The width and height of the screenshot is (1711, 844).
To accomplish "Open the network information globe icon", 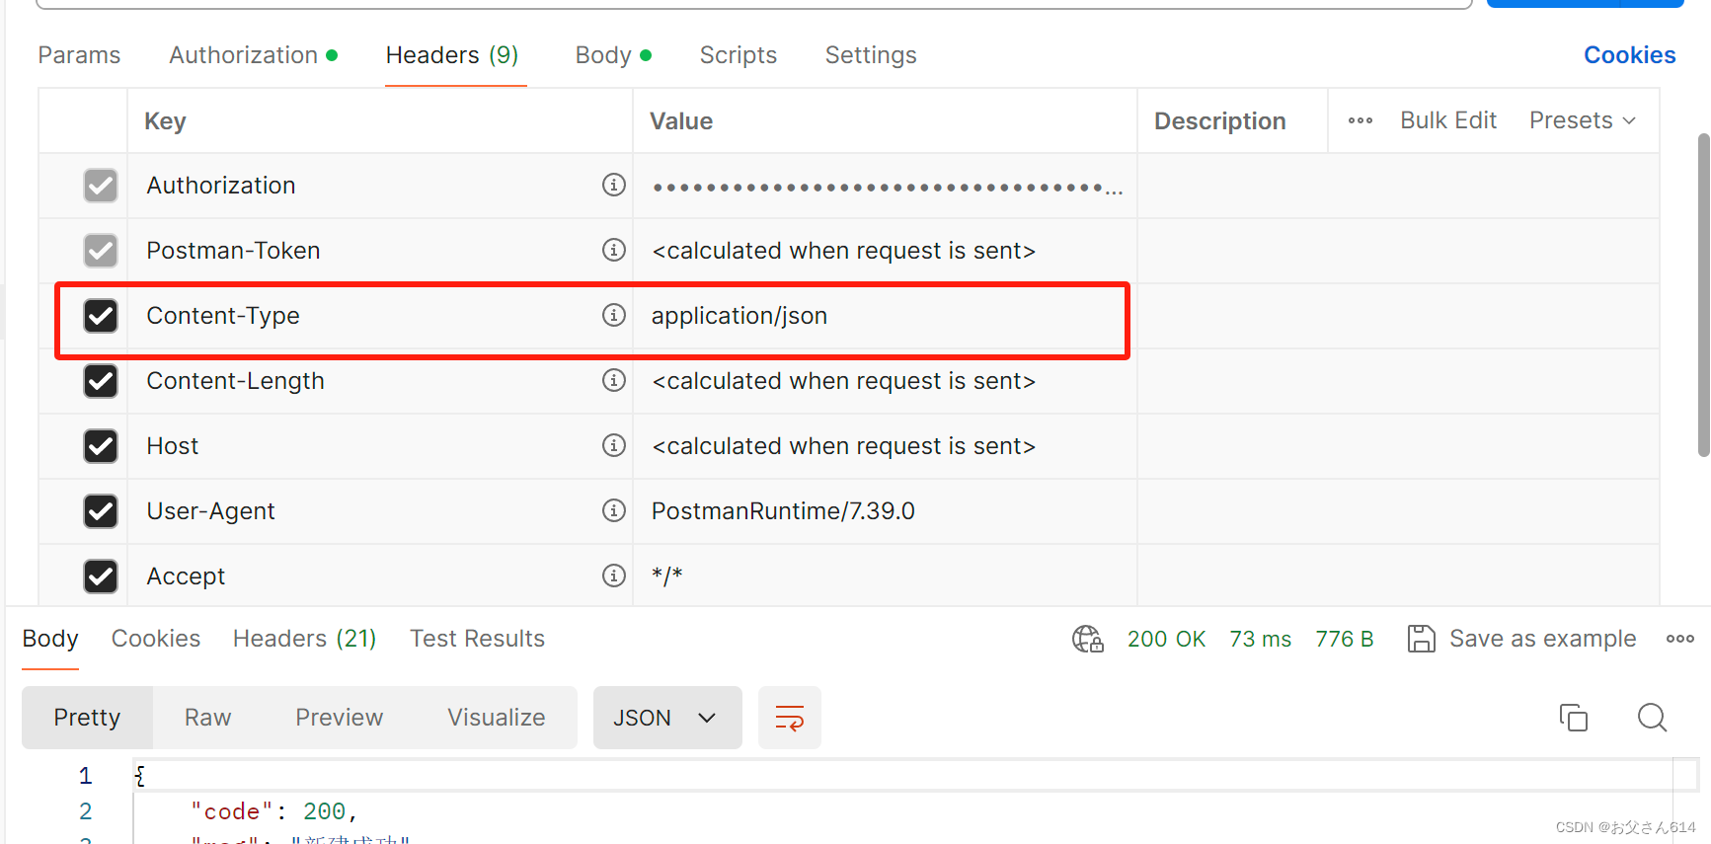I will [x=1087, y=639].
